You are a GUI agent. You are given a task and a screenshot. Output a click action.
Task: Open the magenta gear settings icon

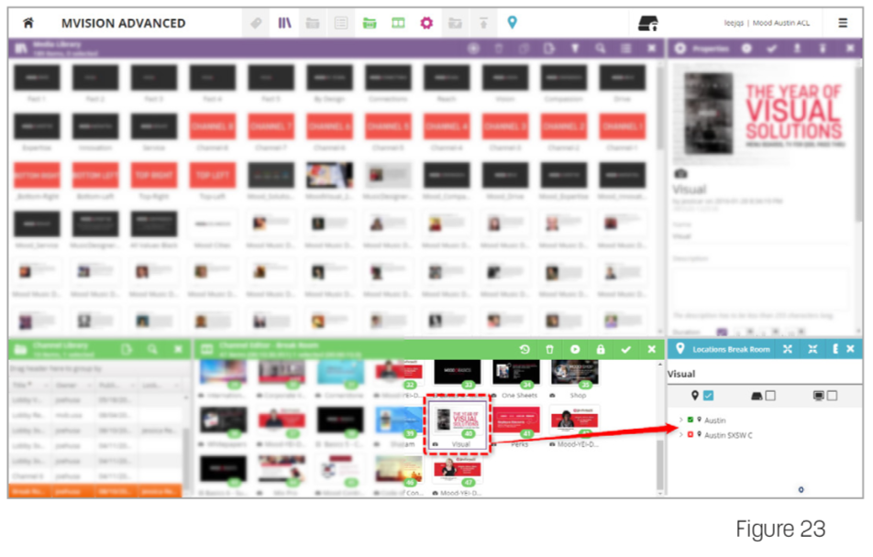coord(426,23)
